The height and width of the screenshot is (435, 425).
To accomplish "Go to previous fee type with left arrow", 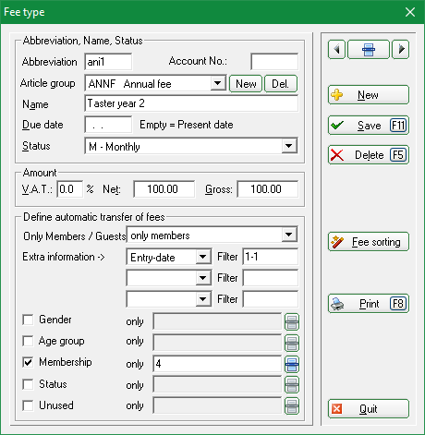I will [336, 49].
